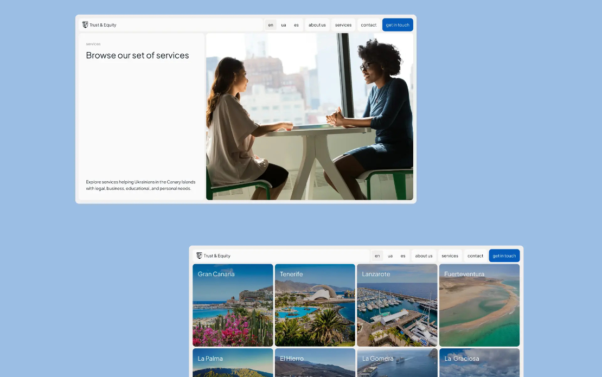This screenshot has height=377, width=602.
Task: Click the 'Trust & Equity' brand text in the bottom mockup
Action: click(x=217, y=255)
